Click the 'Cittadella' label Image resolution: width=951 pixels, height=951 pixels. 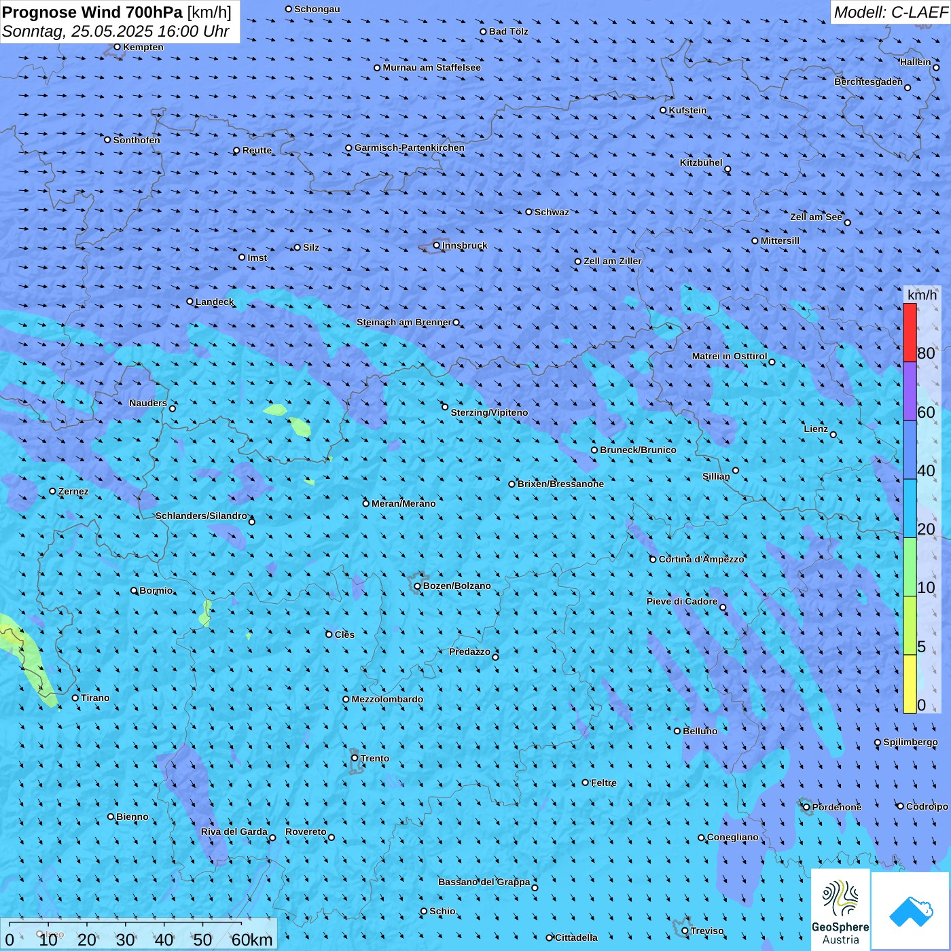[x=576, y=937]
